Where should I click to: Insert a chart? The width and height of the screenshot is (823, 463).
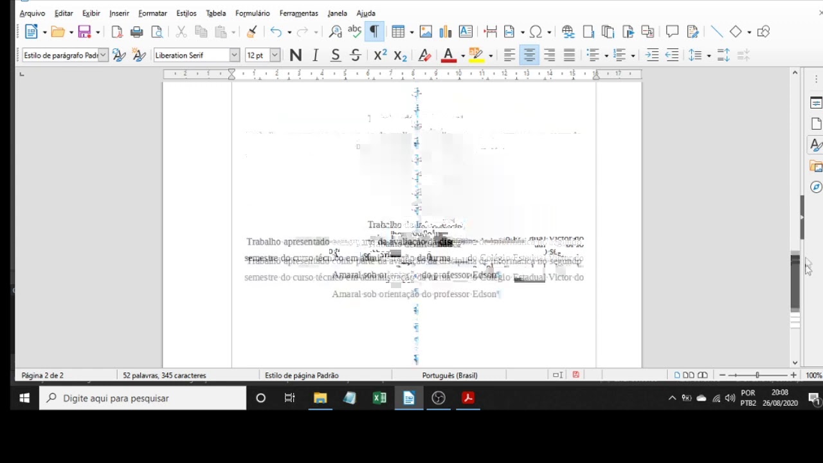tap(446, 32)
